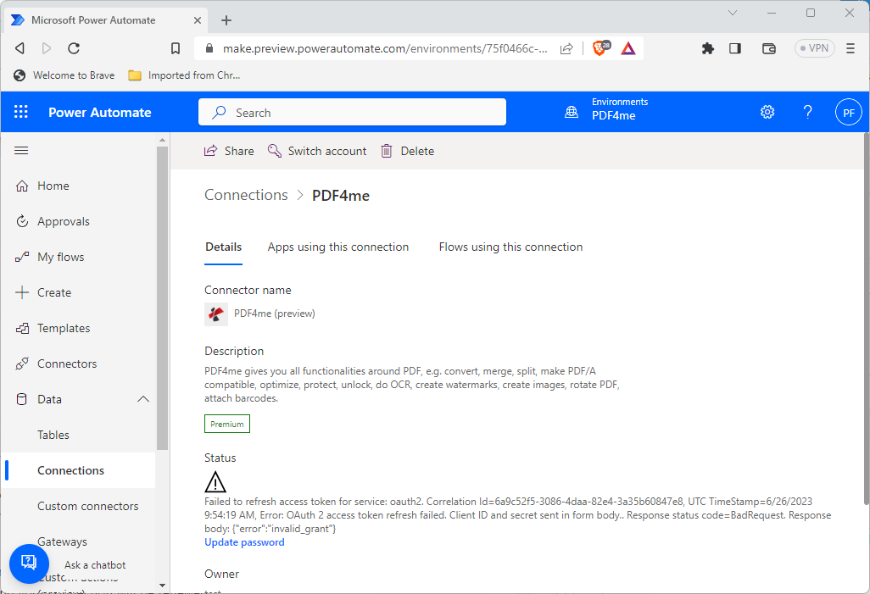Image resolution: width=870 pixels, height=594 pixels.
Task: Open the app launcher waffle icon
Action: (21, 112)
